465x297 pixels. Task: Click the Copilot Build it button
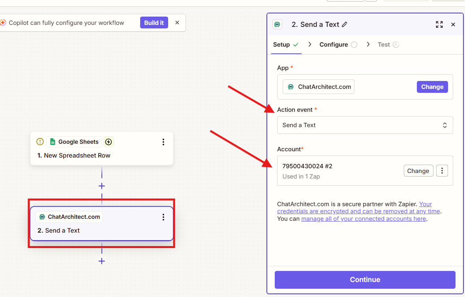pos(154,23)
